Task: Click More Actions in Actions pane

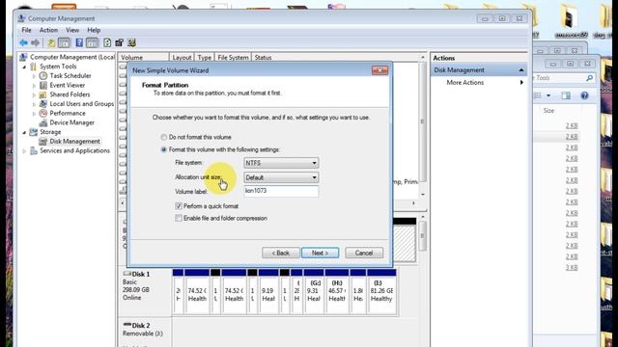Action: [465, 82]
